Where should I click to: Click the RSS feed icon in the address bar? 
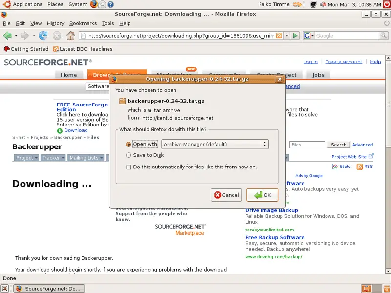click(x=279, y=36)
